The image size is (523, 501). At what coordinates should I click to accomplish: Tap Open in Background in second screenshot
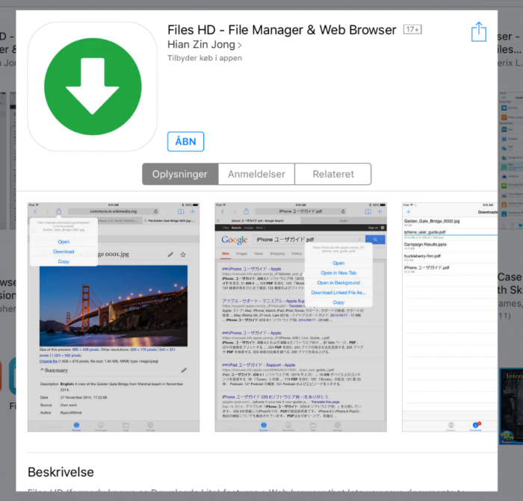338,283
